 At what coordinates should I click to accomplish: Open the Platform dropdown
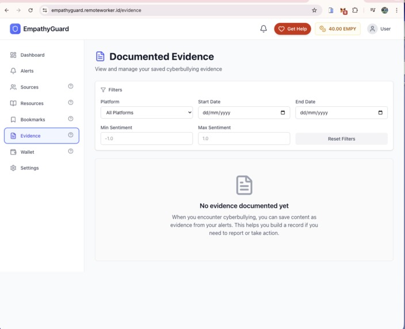[x=147, y=113]
